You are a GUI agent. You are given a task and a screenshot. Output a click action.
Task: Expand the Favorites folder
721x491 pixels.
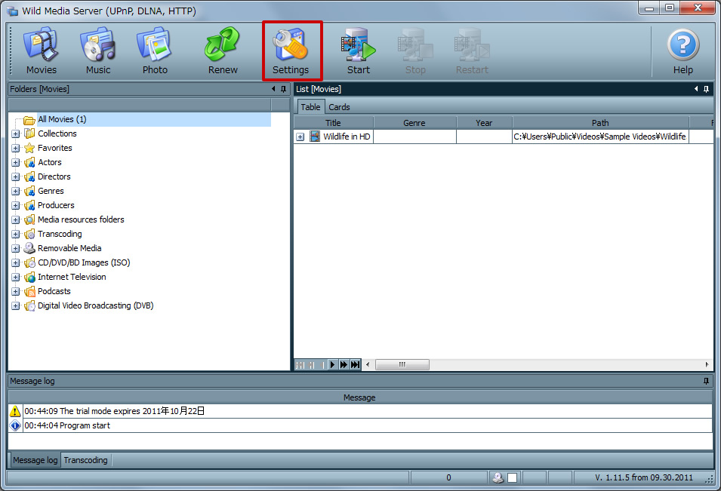coord(16,148)
